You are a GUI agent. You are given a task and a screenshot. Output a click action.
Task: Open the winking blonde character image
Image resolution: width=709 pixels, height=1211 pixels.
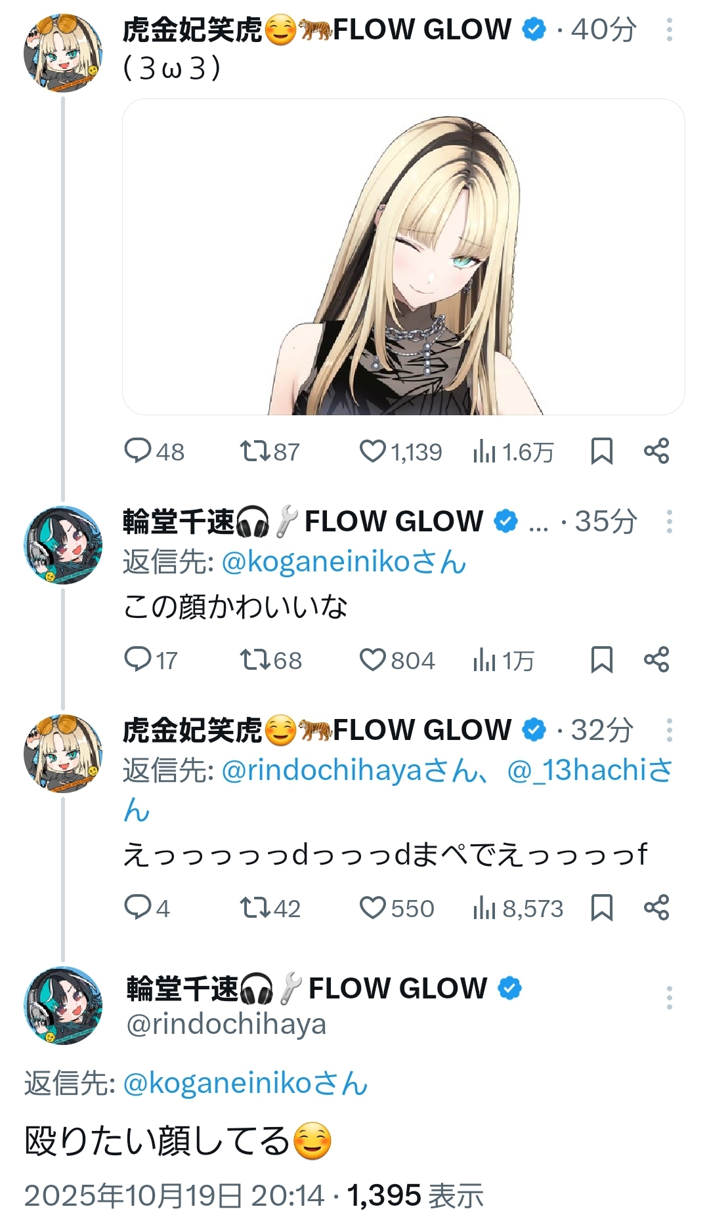403,257
